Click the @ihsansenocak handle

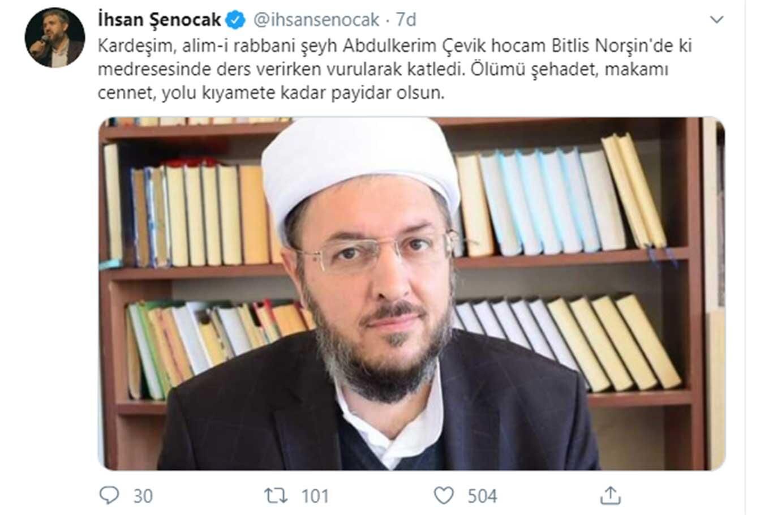(x=316, y=20)
